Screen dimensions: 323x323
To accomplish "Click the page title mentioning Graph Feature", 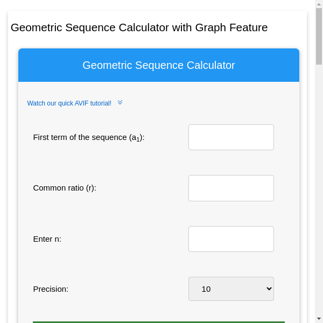I will click(x=139, y=27).
